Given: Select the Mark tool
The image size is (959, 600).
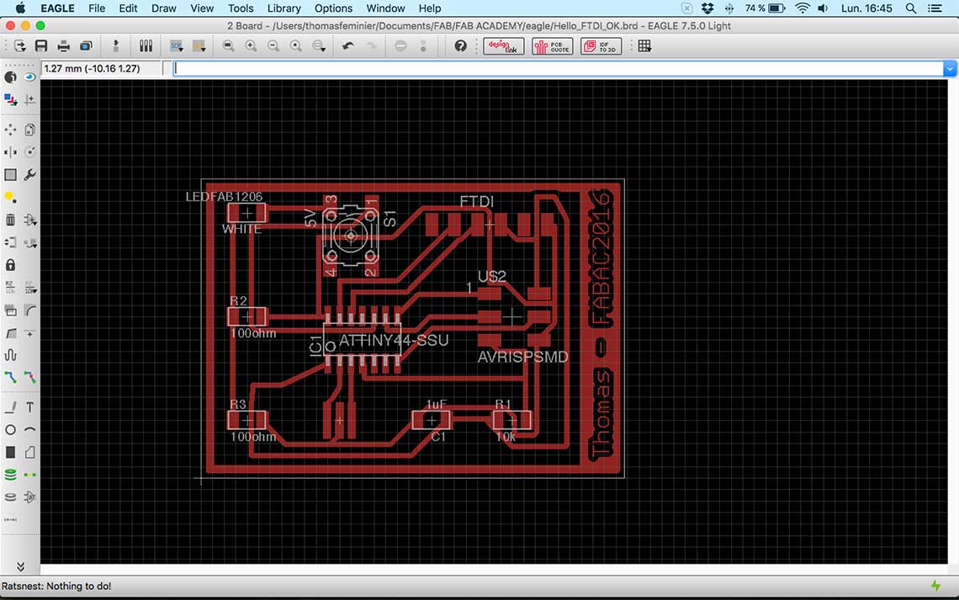Looking at the screenshot, I should tap(29, 99).
